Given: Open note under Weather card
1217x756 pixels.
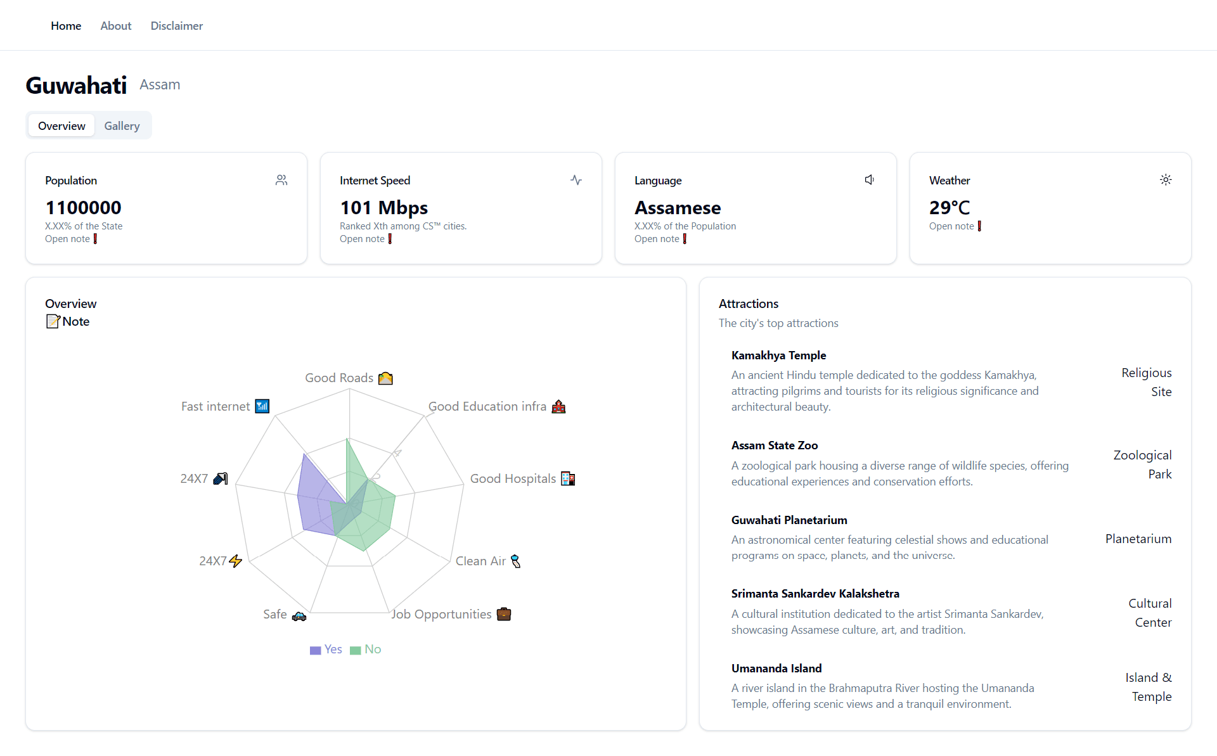Looking at the screenshot, I should (955, 226).
